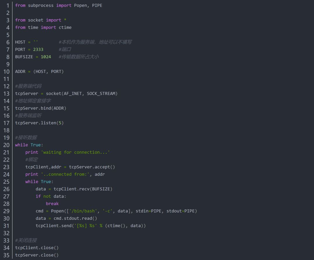
Task: Click 'tcpServer.listen(5)' line
Action: pos(39,123)
